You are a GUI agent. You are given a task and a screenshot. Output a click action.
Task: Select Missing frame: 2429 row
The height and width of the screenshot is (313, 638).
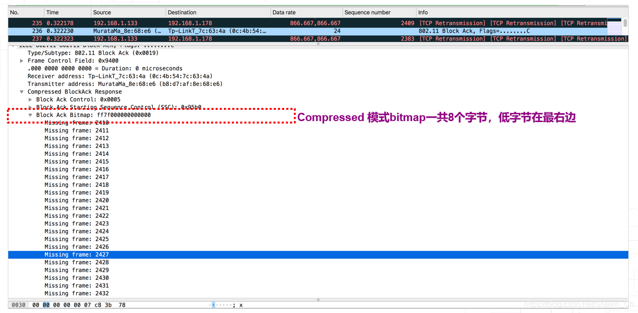point(318,270)
